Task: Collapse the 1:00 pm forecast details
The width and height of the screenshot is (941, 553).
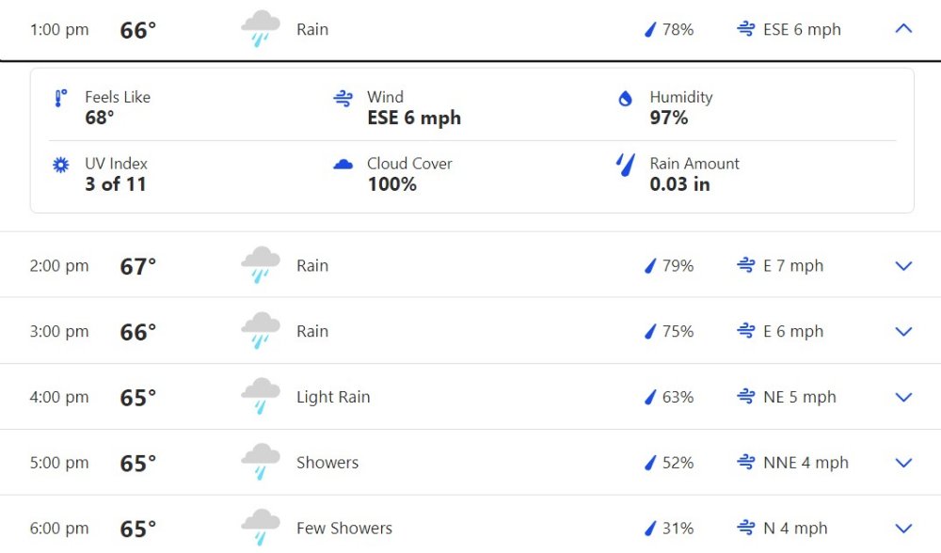Action: (903, 28)
